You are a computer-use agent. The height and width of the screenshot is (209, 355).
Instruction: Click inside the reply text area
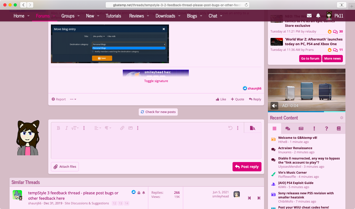[156, 146]
